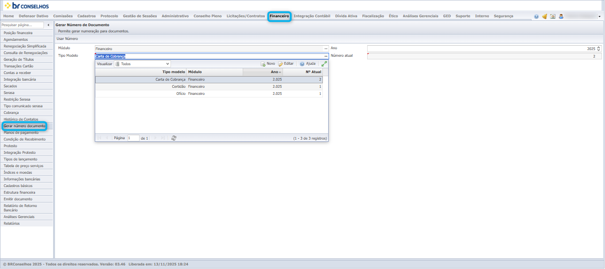605x269 pixels.
Task: Open the Módulo field lookup ellipsis
Action: [326, 48]
